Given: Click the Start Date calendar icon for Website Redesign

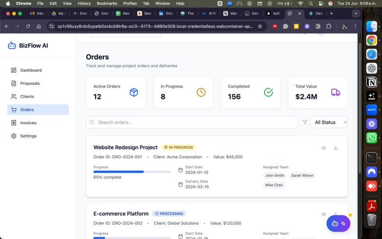Looking at the screenshot, I should coord(181,170).
